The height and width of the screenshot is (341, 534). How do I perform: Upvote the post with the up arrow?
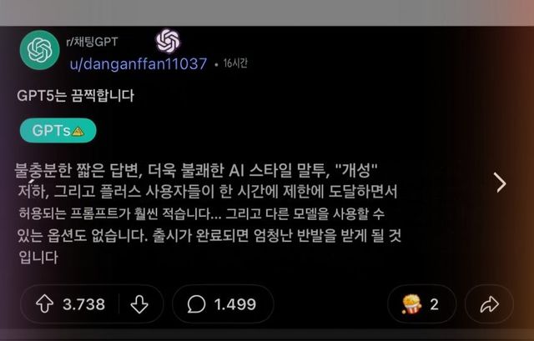tap(44, 303)
